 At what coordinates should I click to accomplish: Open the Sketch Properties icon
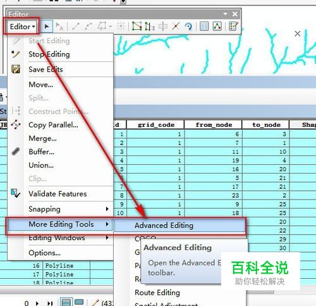click(217, 26)
